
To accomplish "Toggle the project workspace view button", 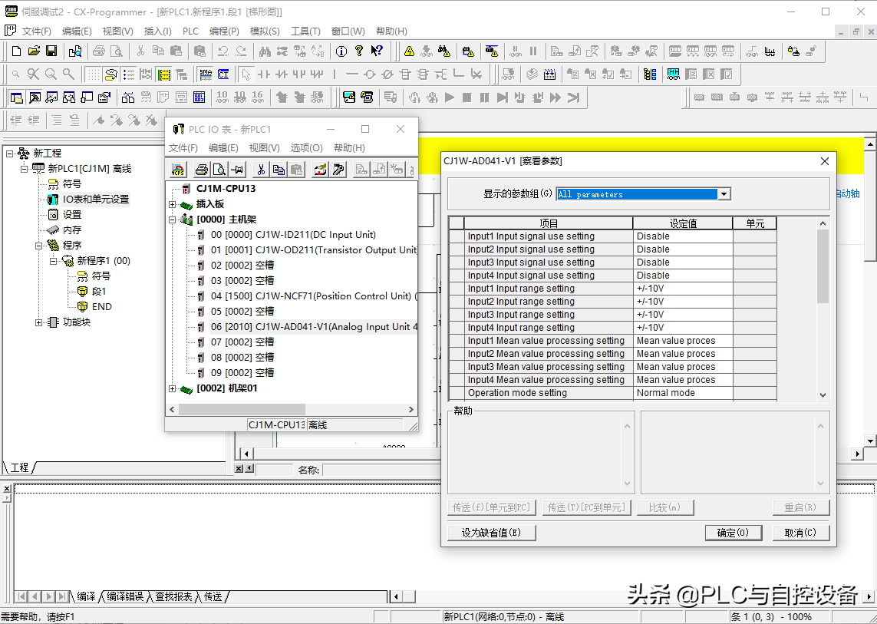I will [x=15, y=97].
